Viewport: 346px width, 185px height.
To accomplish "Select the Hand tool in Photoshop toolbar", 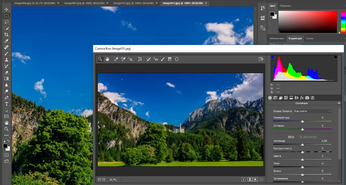I will click(x=6, y=123).
